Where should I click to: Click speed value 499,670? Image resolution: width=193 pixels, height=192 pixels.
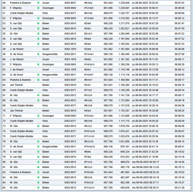(125, 162)
